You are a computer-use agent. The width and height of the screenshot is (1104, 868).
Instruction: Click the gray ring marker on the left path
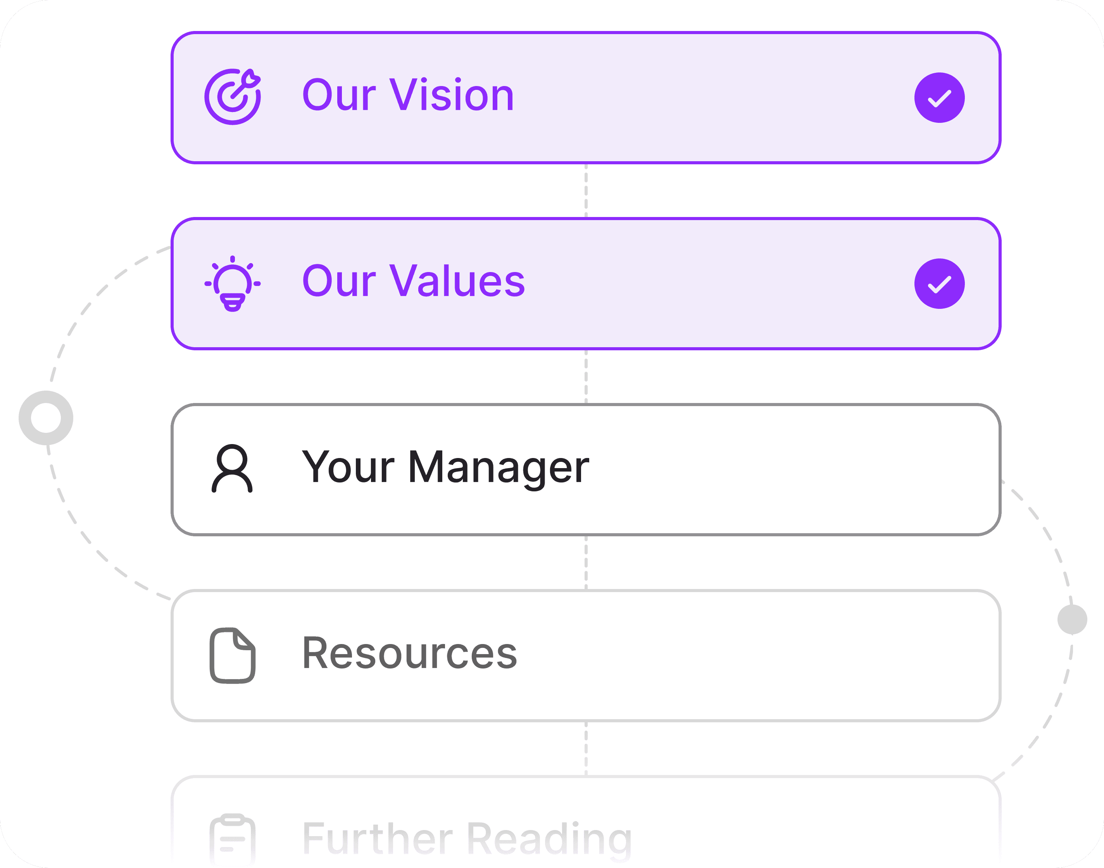(46, 418)
